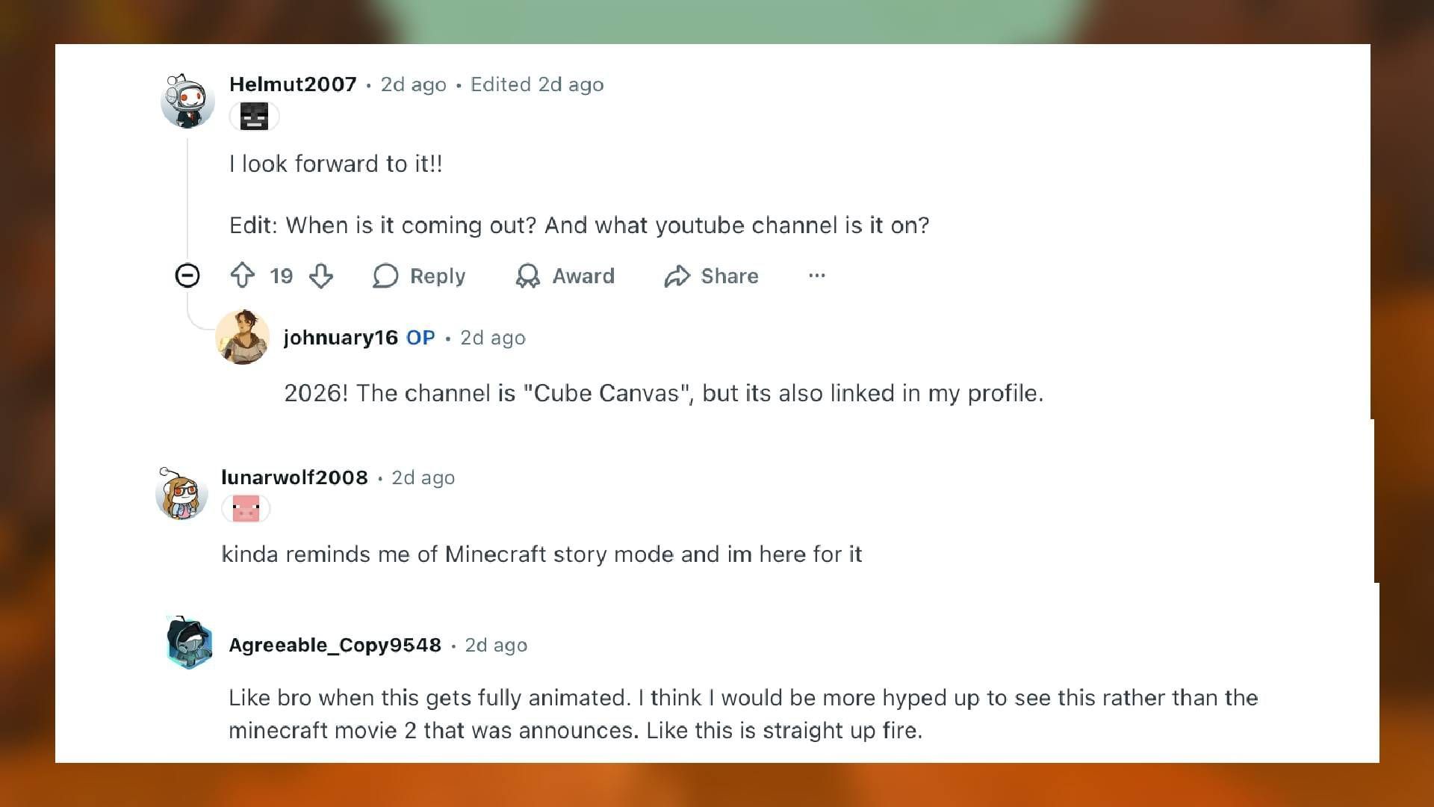1434x807 pixels.
Task: Click lunarwolf2008's pink pig flair icon
Action: pyautogui.click(x=246, y=509)
